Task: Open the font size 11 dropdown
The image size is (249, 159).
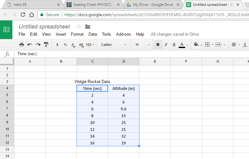Action: click(x=142, y=45)
